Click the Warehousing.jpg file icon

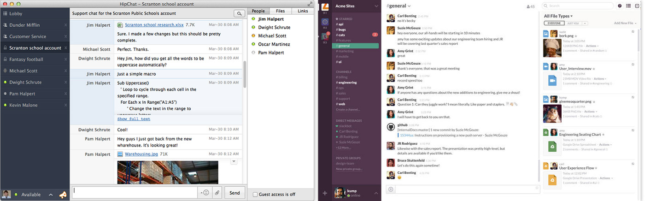click(x=120, y=154)
